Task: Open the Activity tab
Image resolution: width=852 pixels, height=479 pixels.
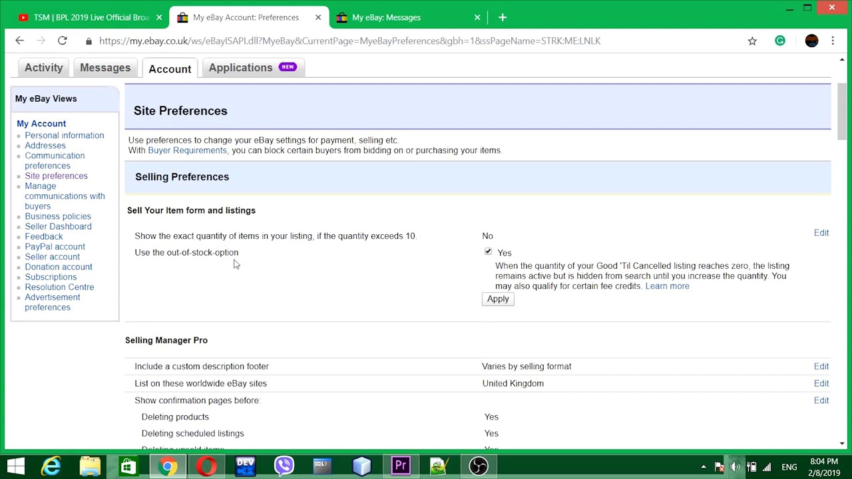Action: pyautogui.click(x=43, y=68)
